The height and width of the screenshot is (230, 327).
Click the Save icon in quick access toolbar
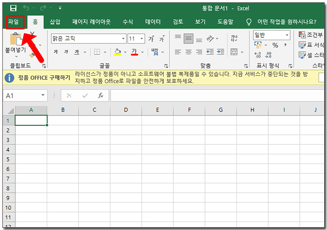tap(13, 8)
